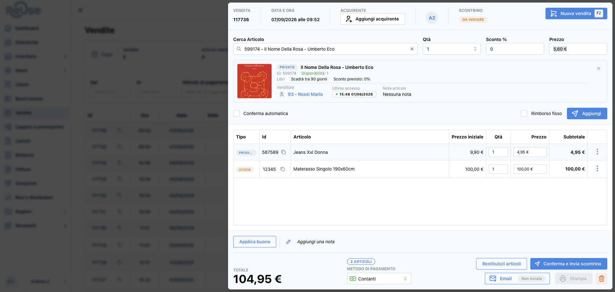Adjust the Qtà stepper arrows
This screenshot has height=292, width=615.
pos(475,49)
